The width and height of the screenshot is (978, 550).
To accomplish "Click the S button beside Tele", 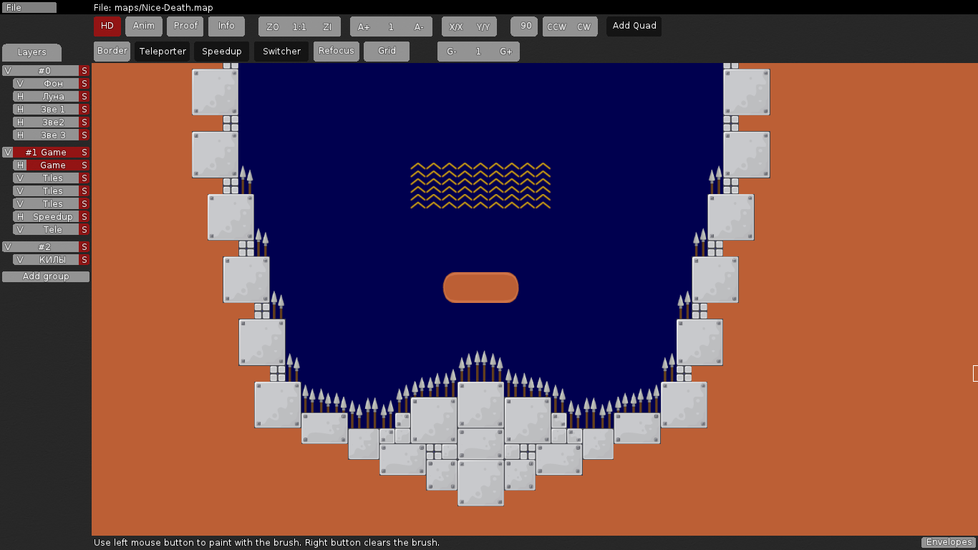I will pyautogui.click(x=84, y=230).
